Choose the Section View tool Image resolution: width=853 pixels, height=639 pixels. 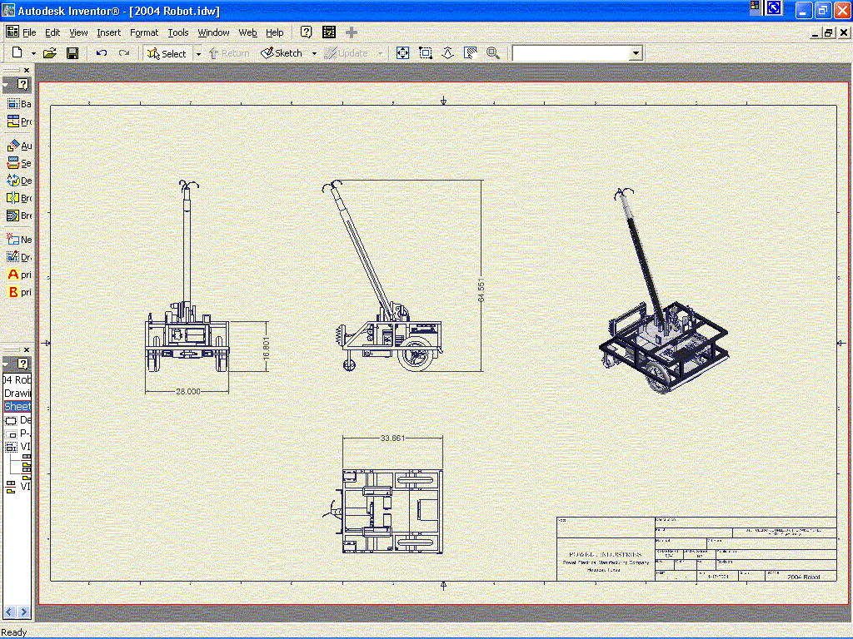[18, 162]
